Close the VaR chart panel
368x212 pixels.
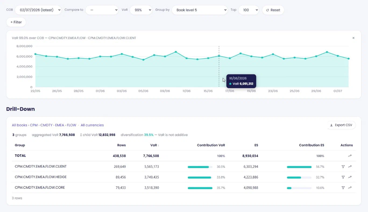point(353,38)
